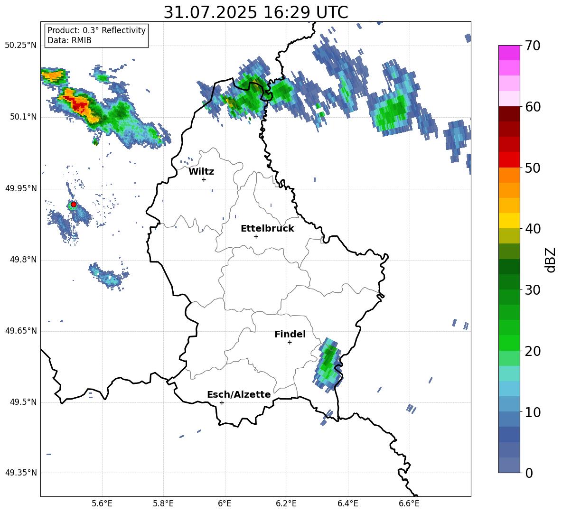
Task: Click the yellow colorbar segment at 40
Action: click(509, 221)
